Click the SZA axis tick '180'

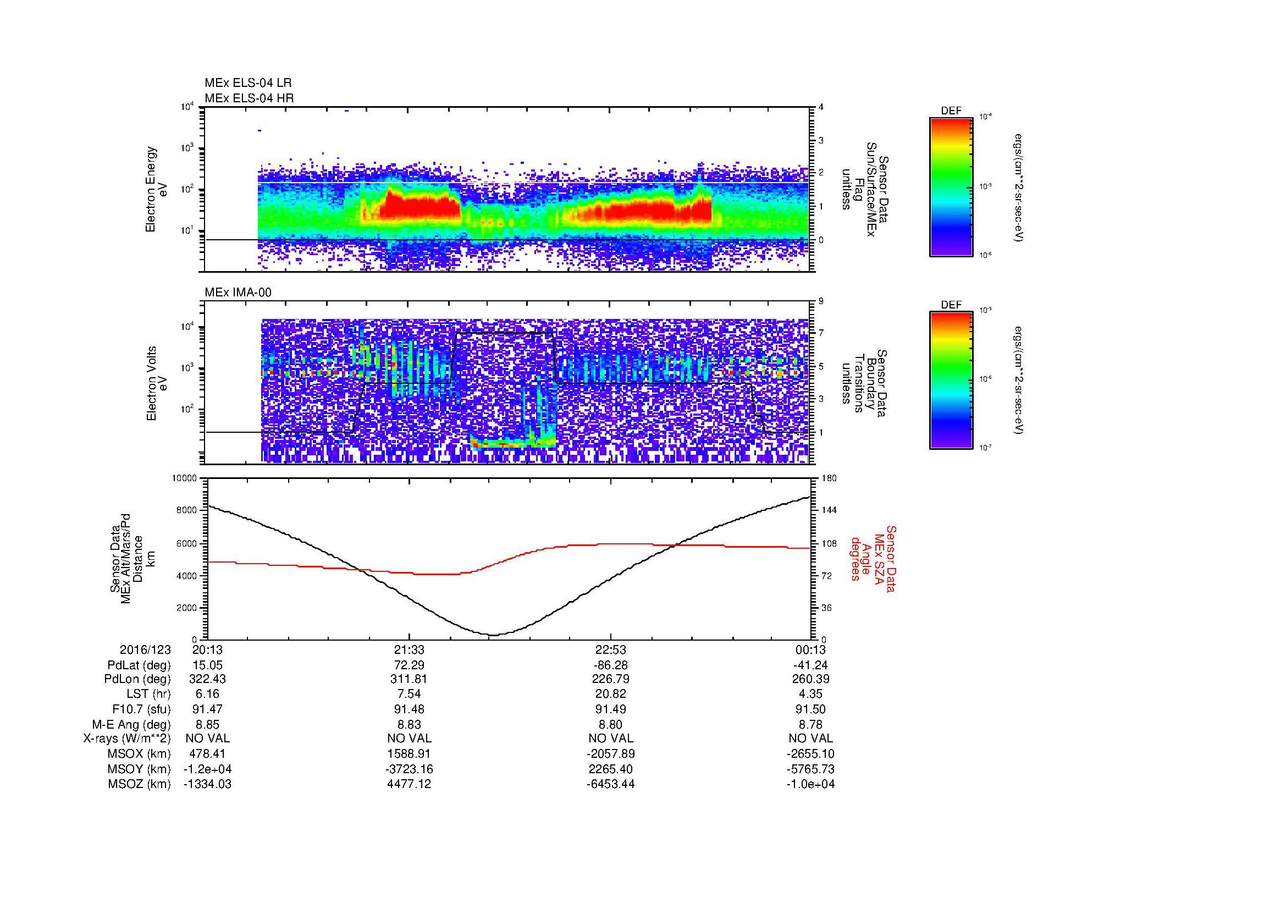(829, 478)
